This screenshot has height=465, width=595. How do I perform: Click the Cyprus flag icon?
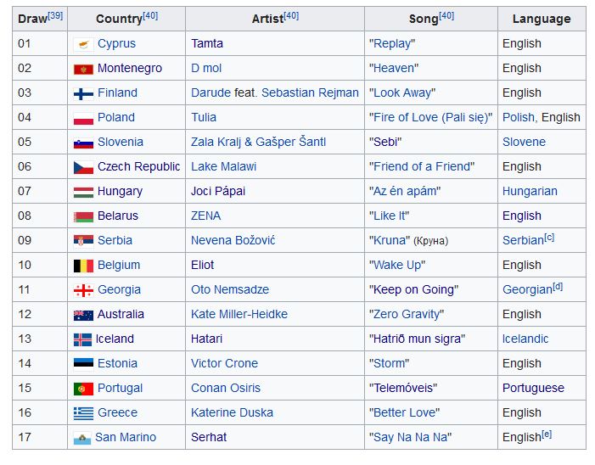(83, 44)
